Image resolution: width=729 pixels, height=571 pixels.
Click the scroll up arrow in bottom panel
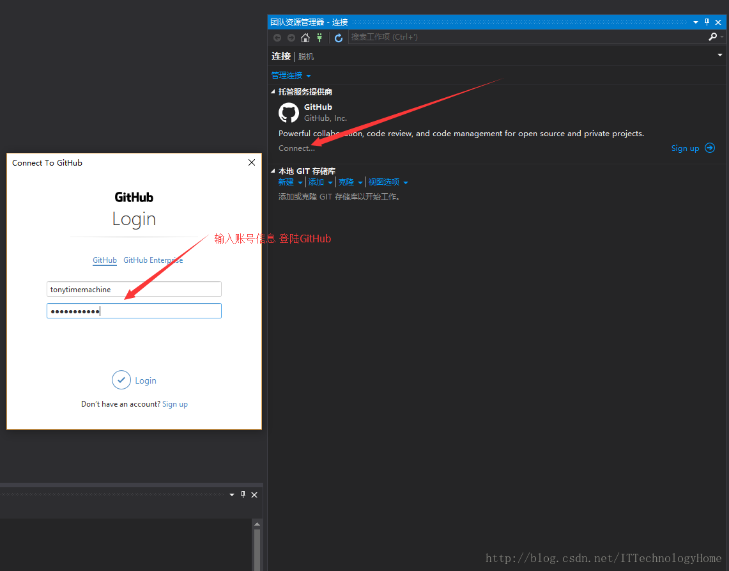click(x=257, y=524)
